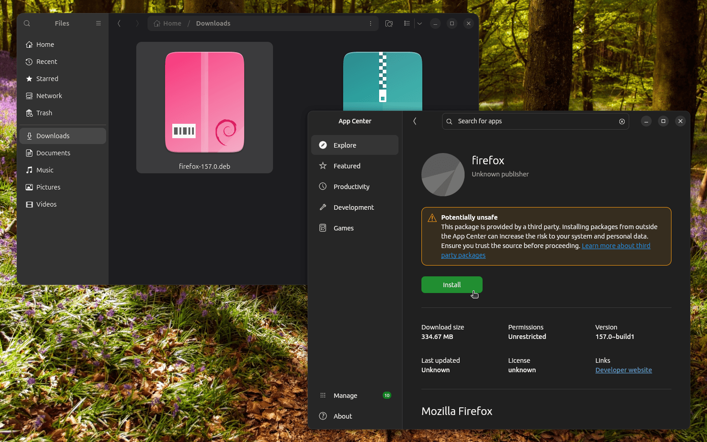Open the Files hamburger menu
Viewport: 707px width, 442px height.
point(98,23)
